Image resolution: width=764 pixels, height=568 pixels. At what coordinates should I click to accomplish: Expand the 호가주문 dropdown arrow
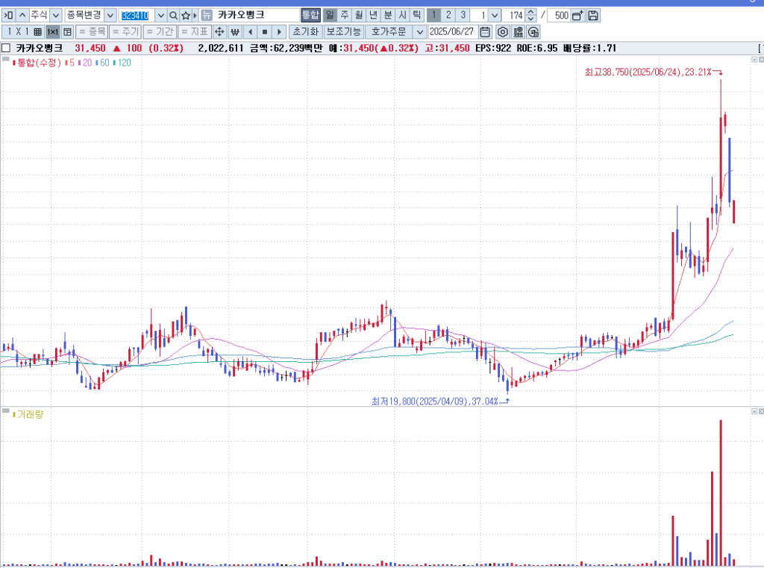click(419, 31)
